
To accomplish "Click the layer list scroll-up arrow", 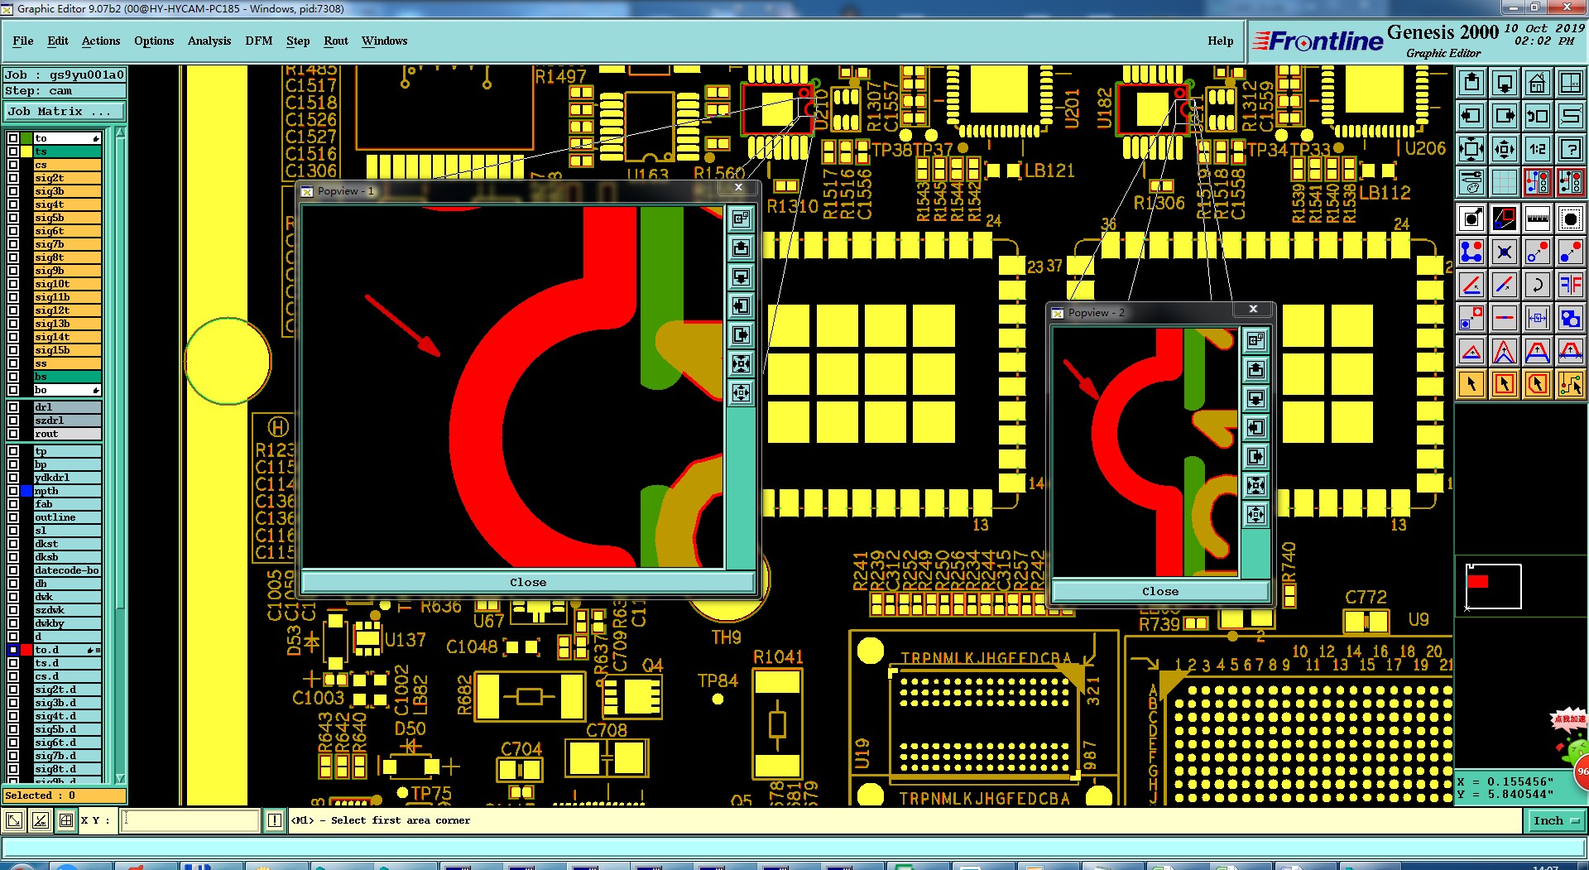I will [120, 132].
